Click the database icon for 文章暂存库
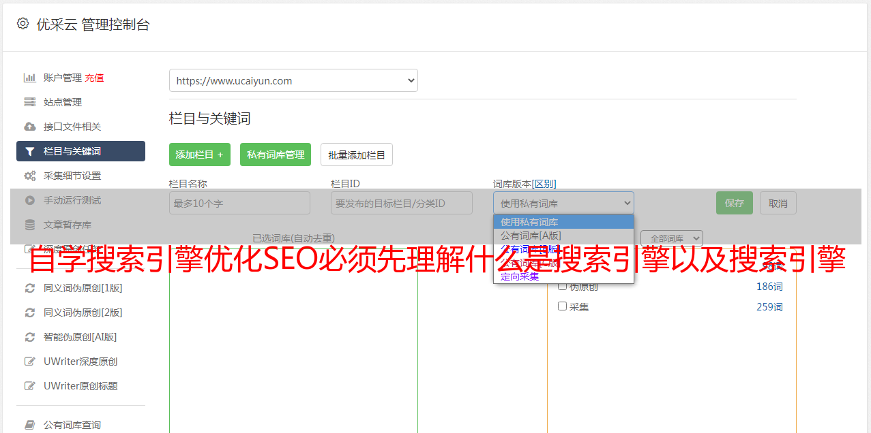 pos(29,225)
